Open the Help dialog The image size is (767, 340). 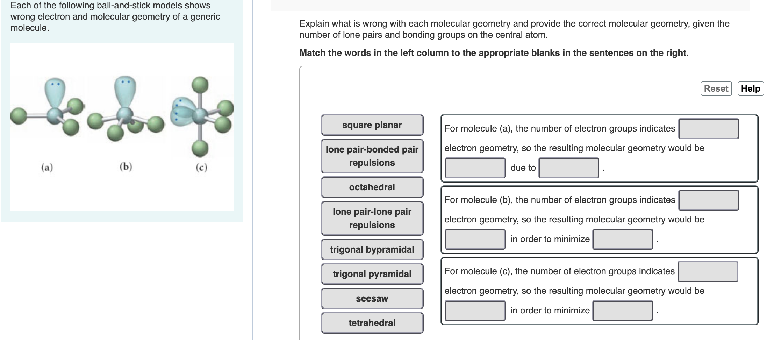tap(750, 88)
